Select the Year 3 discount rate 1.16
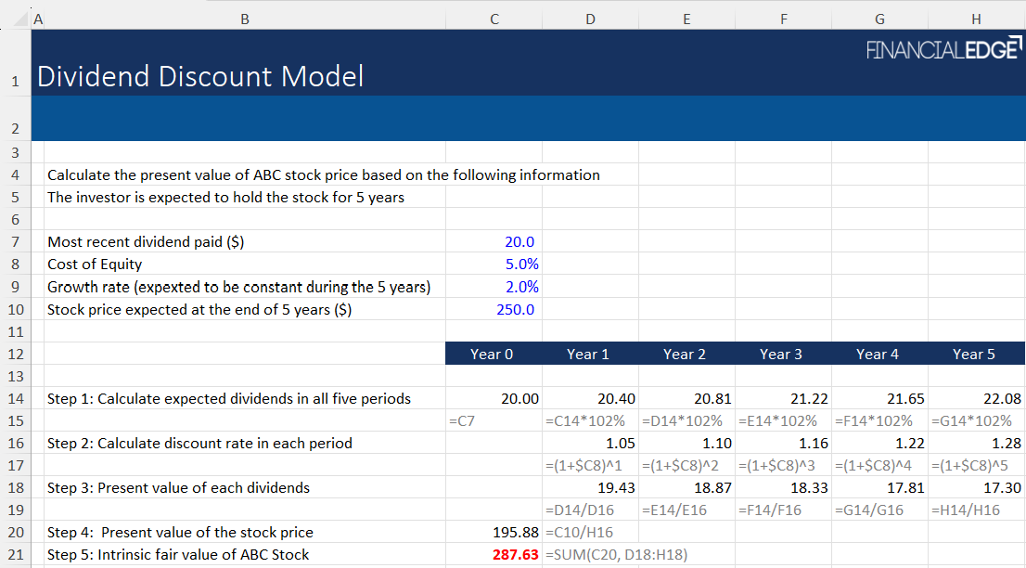 click(x=807, y=443)
